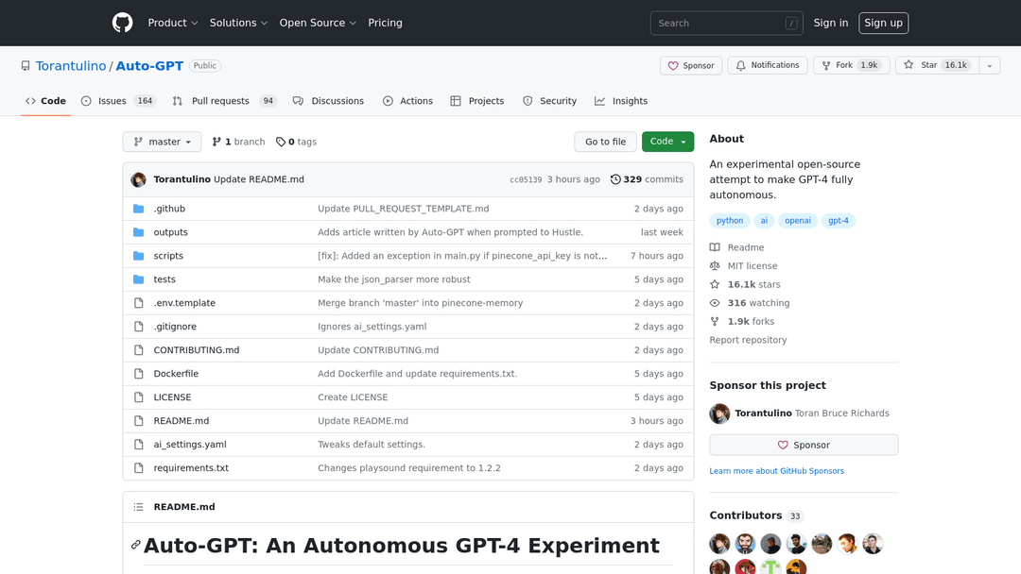
Task: Click the README table of contents icon
Action: click(x=139, y=507)
